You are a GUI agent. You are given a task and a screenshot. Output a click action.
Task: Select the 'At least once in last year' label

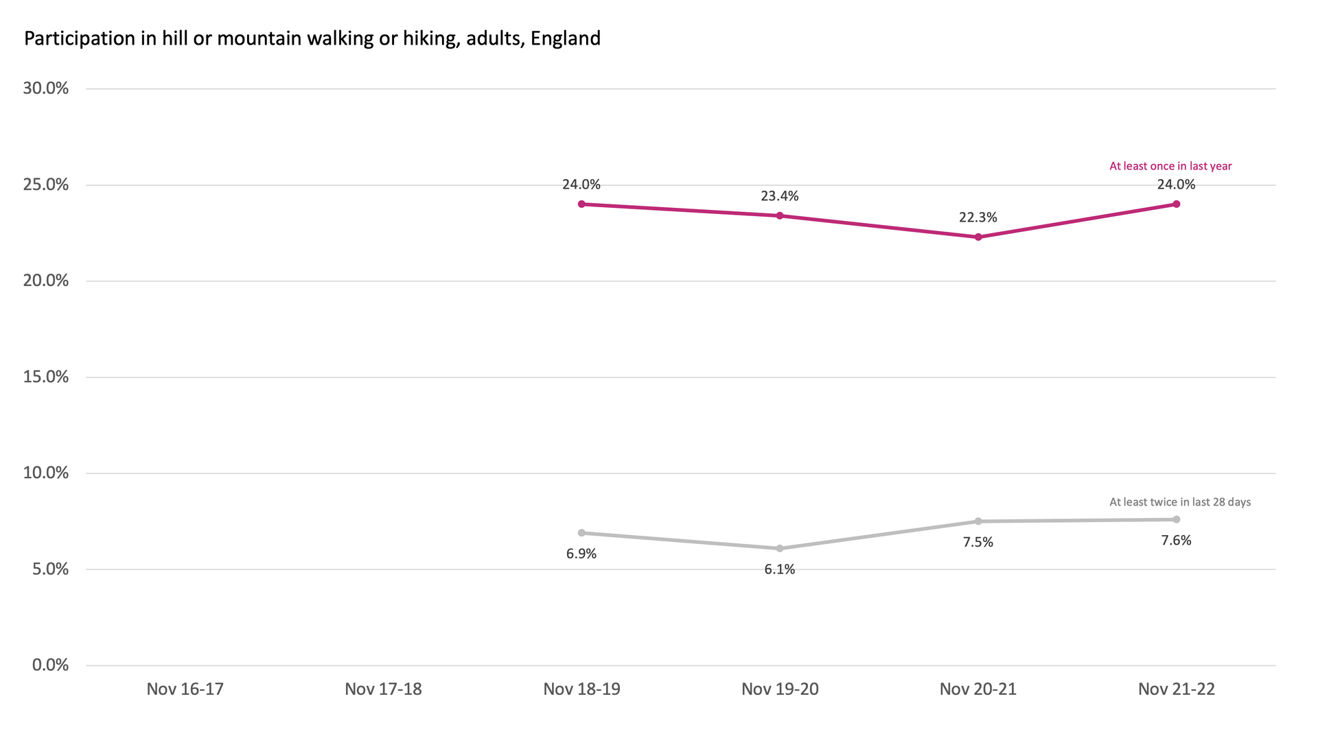pos(1170,166)
